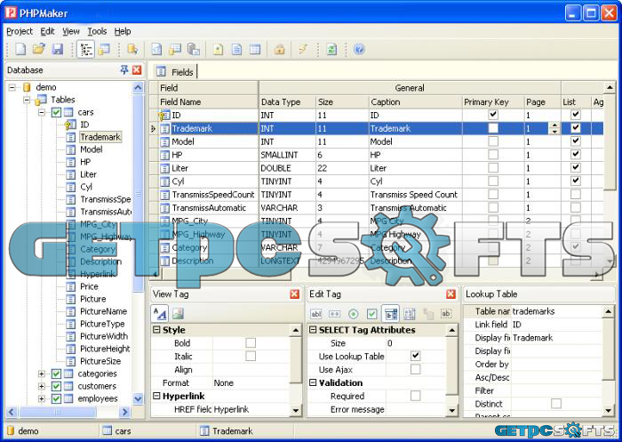Select the Price field in the tree
Image resolution: width=622 pixels, height=442 pixels.
(89, 286)
